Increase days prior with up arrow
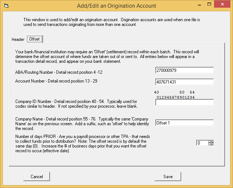 [211, 142]
